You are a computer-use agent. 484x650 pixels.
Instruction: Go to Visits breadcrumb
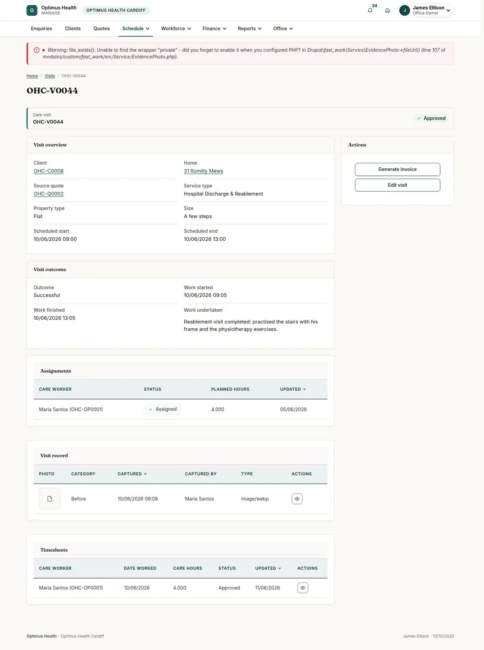(50, 76)
